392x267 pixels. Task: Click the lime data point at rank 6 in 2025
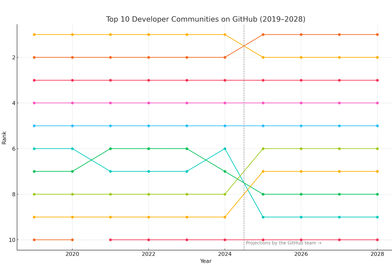[263, 149]
